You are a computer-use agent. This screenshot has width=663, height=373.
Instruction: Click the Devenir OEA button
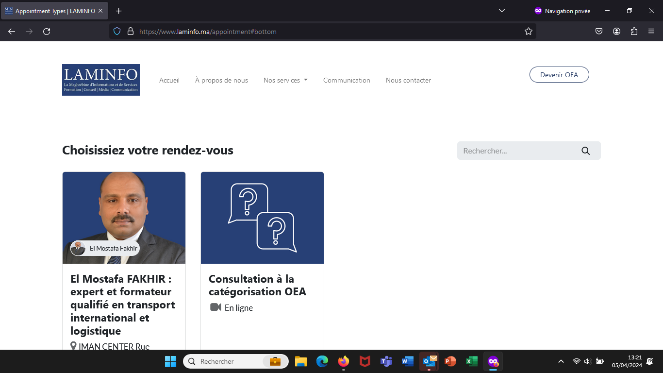(x=559, y=75)
